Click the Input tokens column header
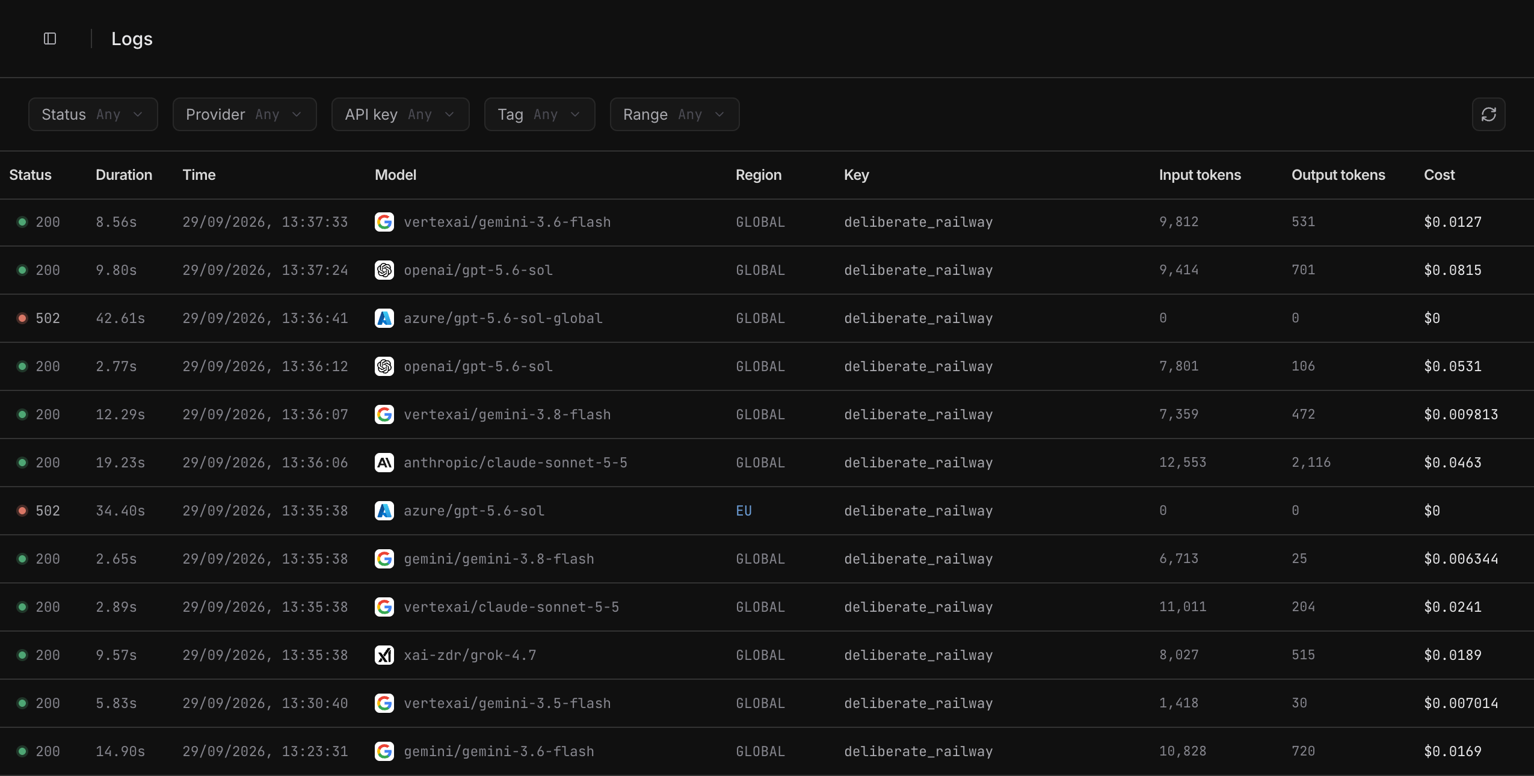This screenshot has height=776, width=1534. (x=1200, y=175)
